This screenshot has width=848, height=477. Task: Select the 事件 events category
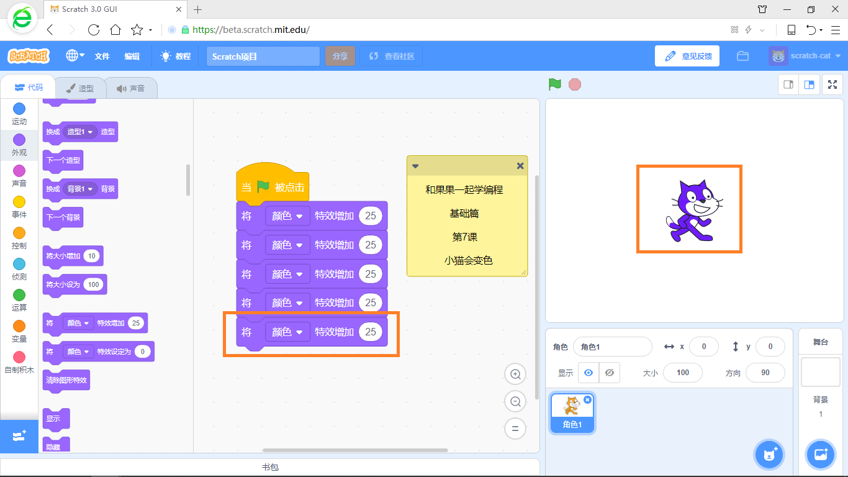pos(19,207)
